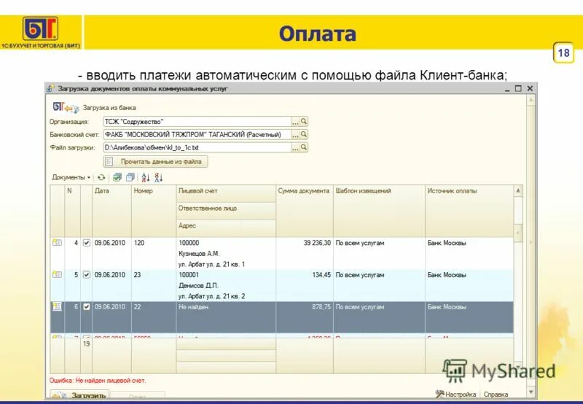Image resolution: width=583 pixels, height=404 pixels.
Task: Uncheck the checkbox in row 5
Action: click(x=86, y=275)
